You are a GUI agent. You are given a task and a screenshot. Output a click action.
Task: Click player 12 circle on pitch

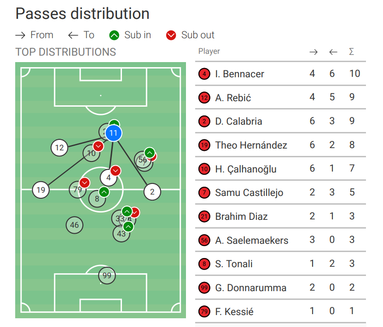pos(59,148)
